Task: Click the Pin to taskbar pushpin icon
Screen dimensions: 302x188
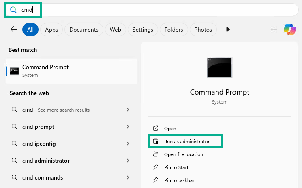Action: [x=156, y=180]
